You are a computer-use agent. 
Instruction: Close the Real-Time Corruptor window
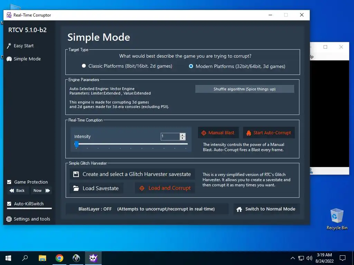pyautogui.click(x=301, y=15)
